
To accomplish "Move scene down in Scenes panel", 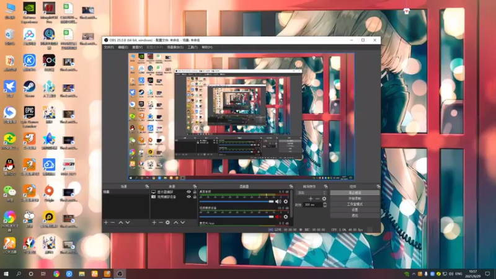I will 128,223.
